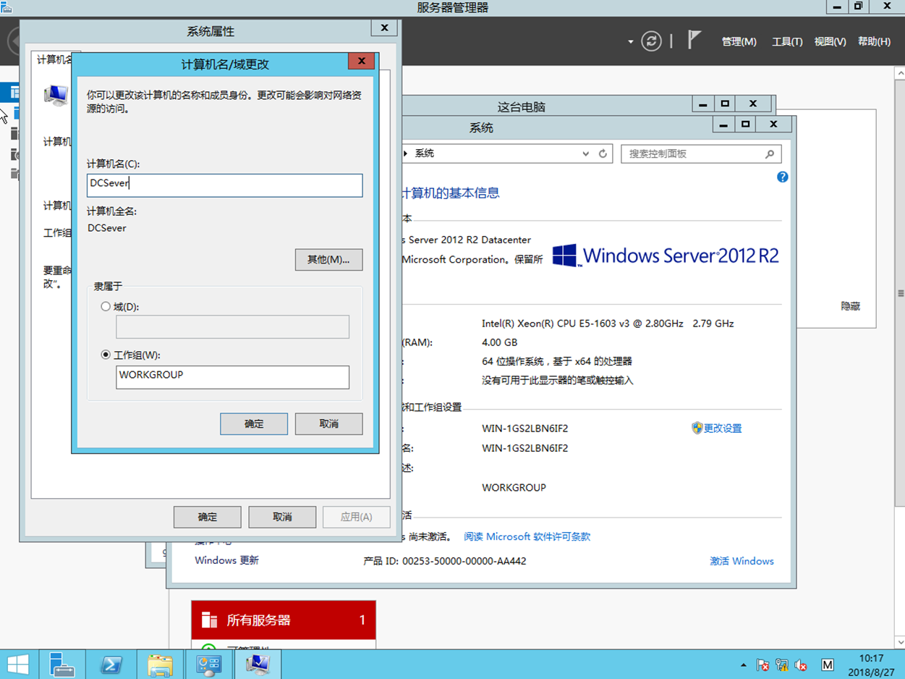Screen dimensions: 905x679
Task: Minimize the 系统 window
Action: click(x=724, y=125)
